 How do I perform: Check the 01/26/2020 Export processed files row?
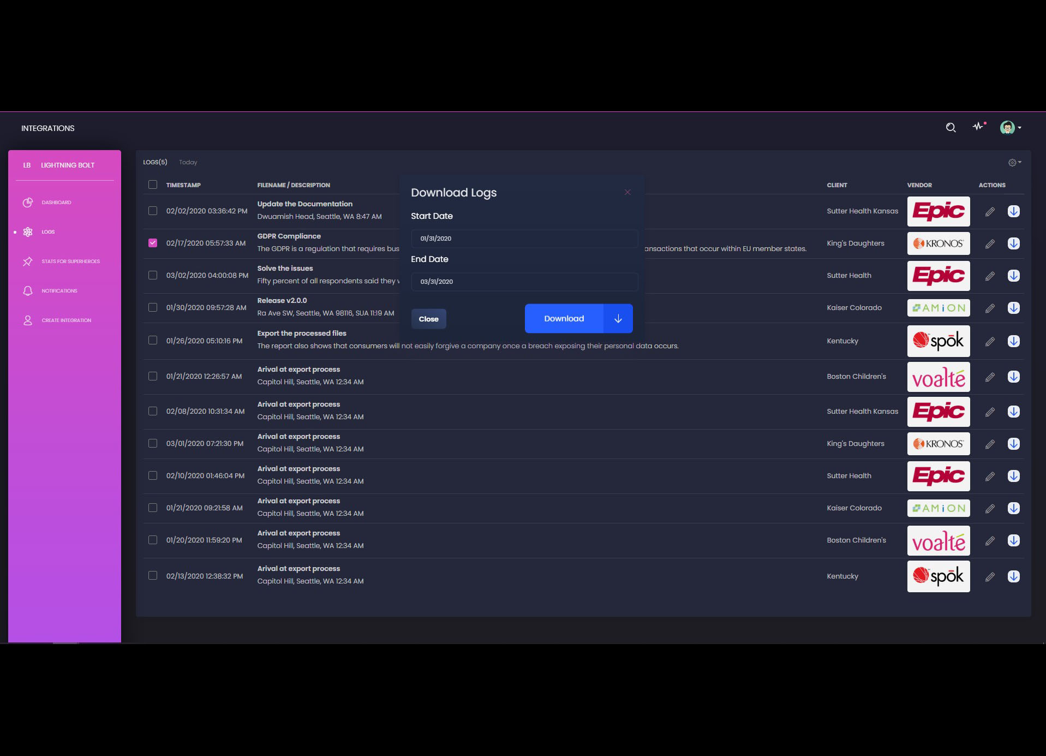click(x=153, y=340)
